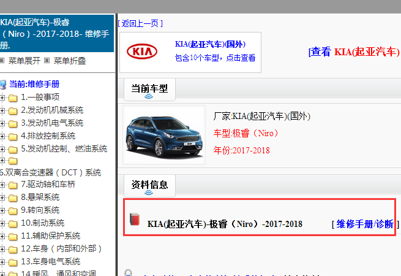Click the 返回上一页 link
The image size is (401, 276).
[140, 23]
